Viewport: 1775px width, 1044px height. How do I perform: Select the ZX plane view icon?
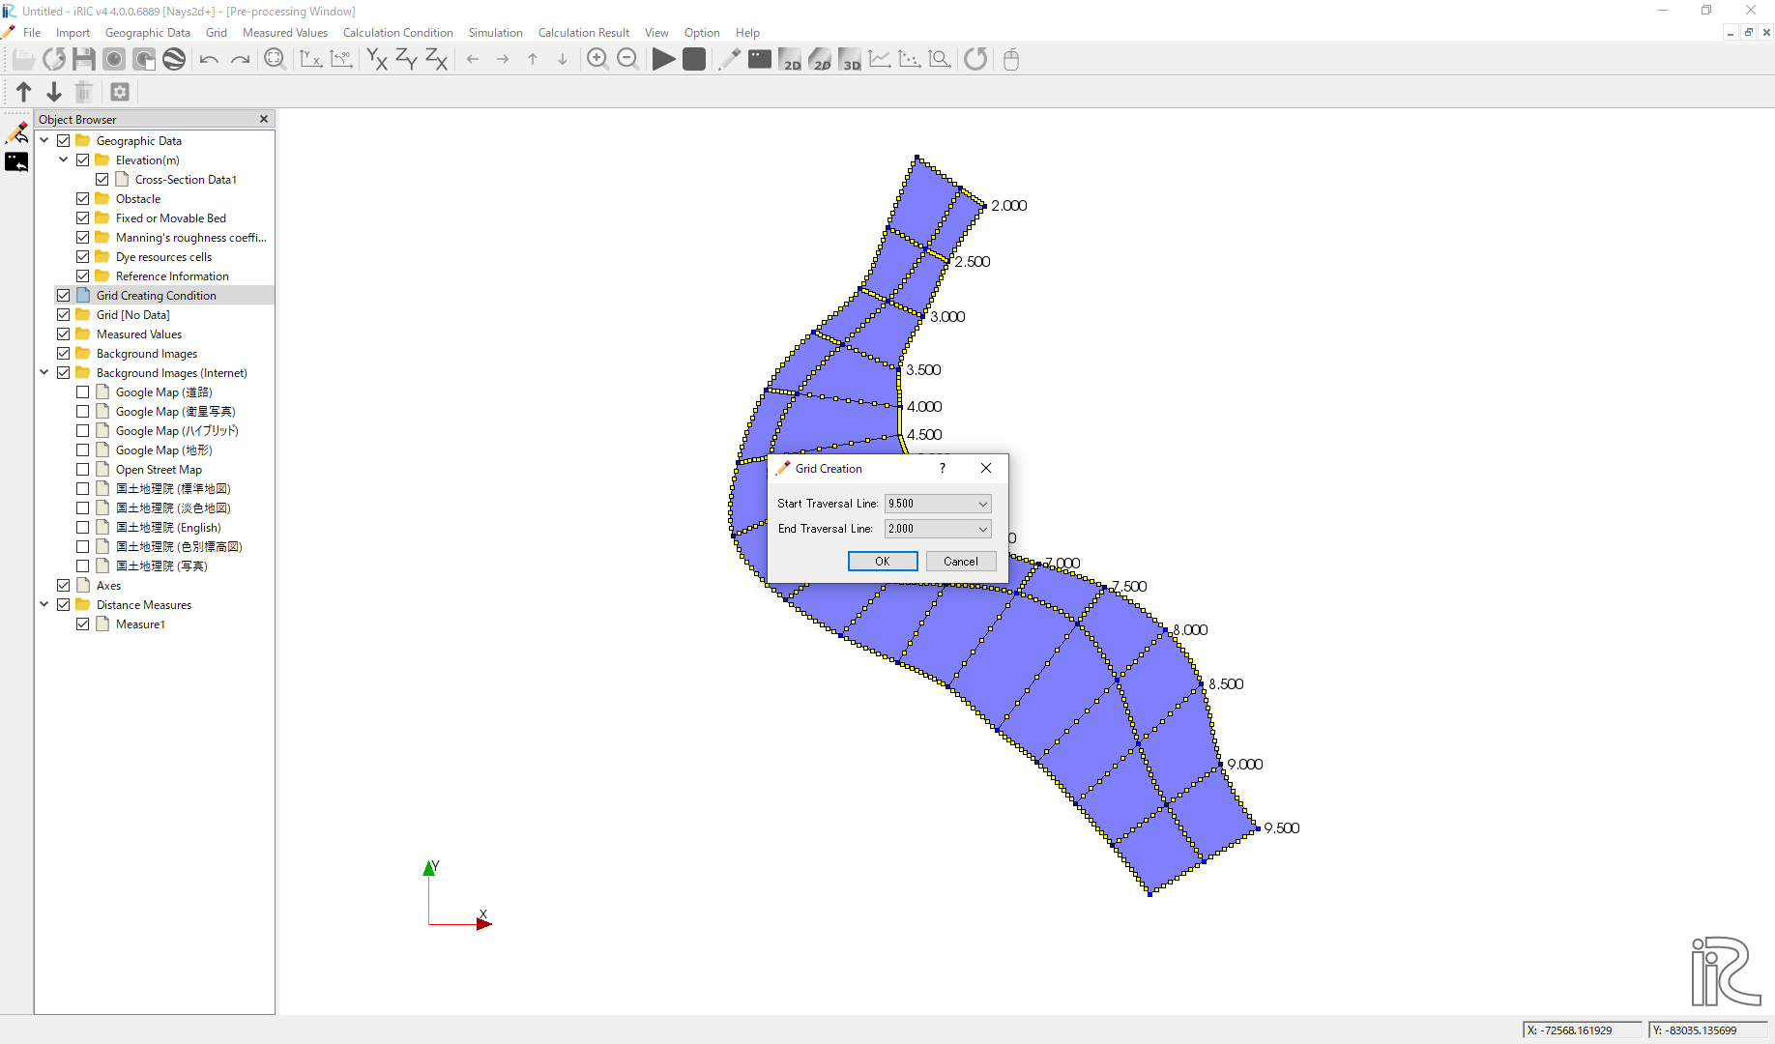(436, 60)
